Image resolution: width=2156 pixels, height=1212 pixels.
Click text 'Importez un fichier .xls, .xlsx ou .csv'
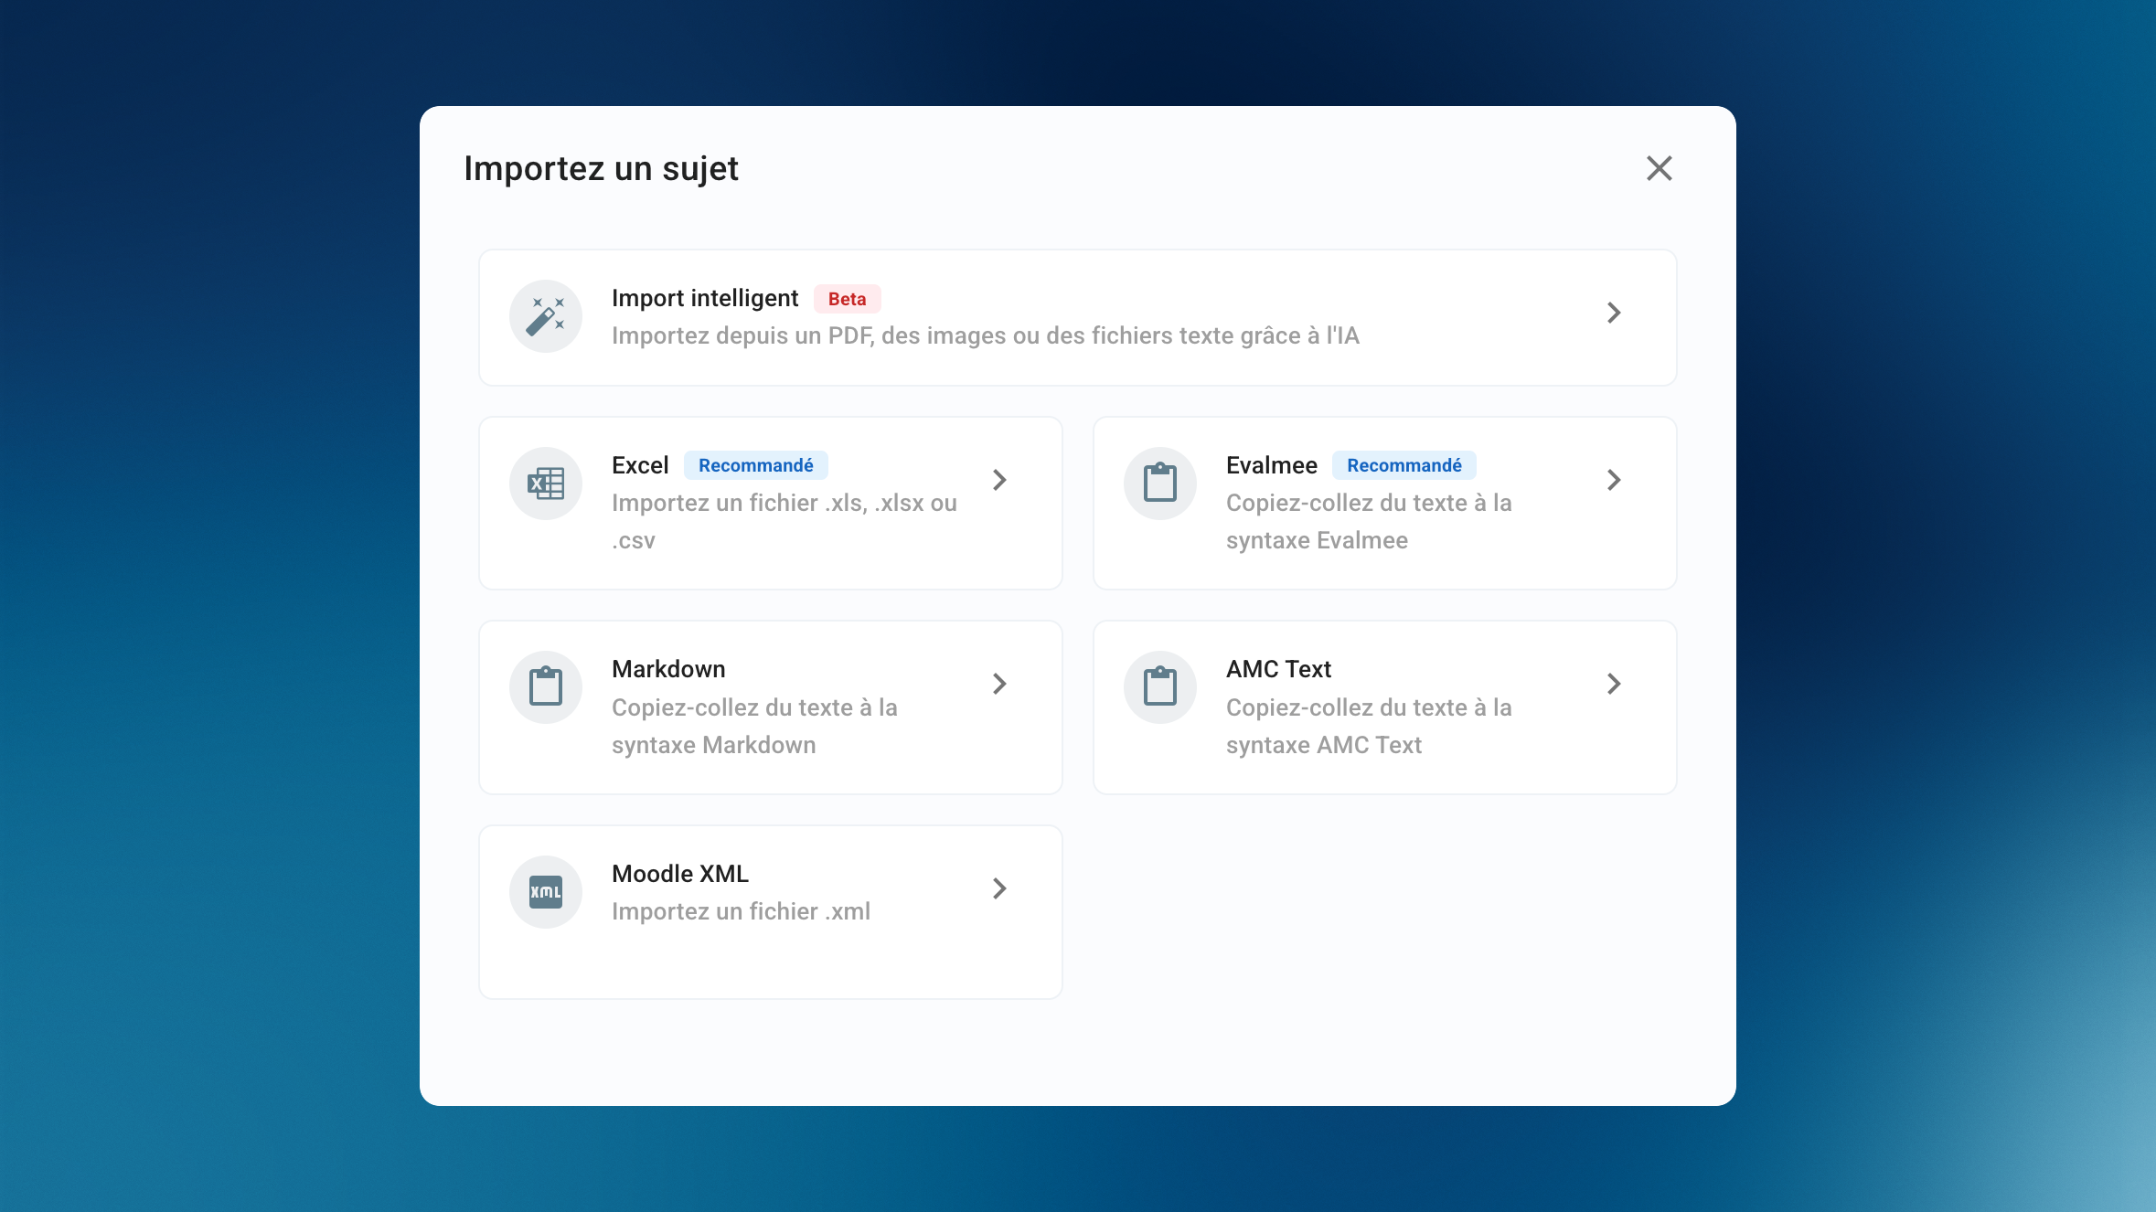[x=784, y=522]
